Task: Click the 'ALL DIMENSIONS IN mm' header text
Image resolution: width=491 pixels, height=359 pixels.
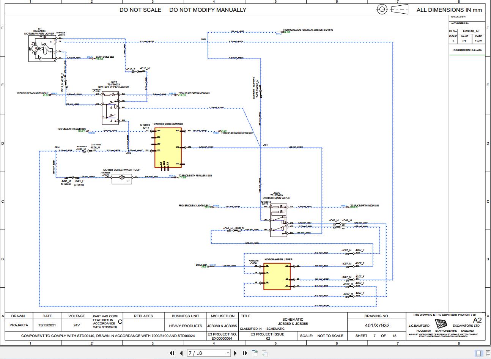Action: (x=449, y=10)
